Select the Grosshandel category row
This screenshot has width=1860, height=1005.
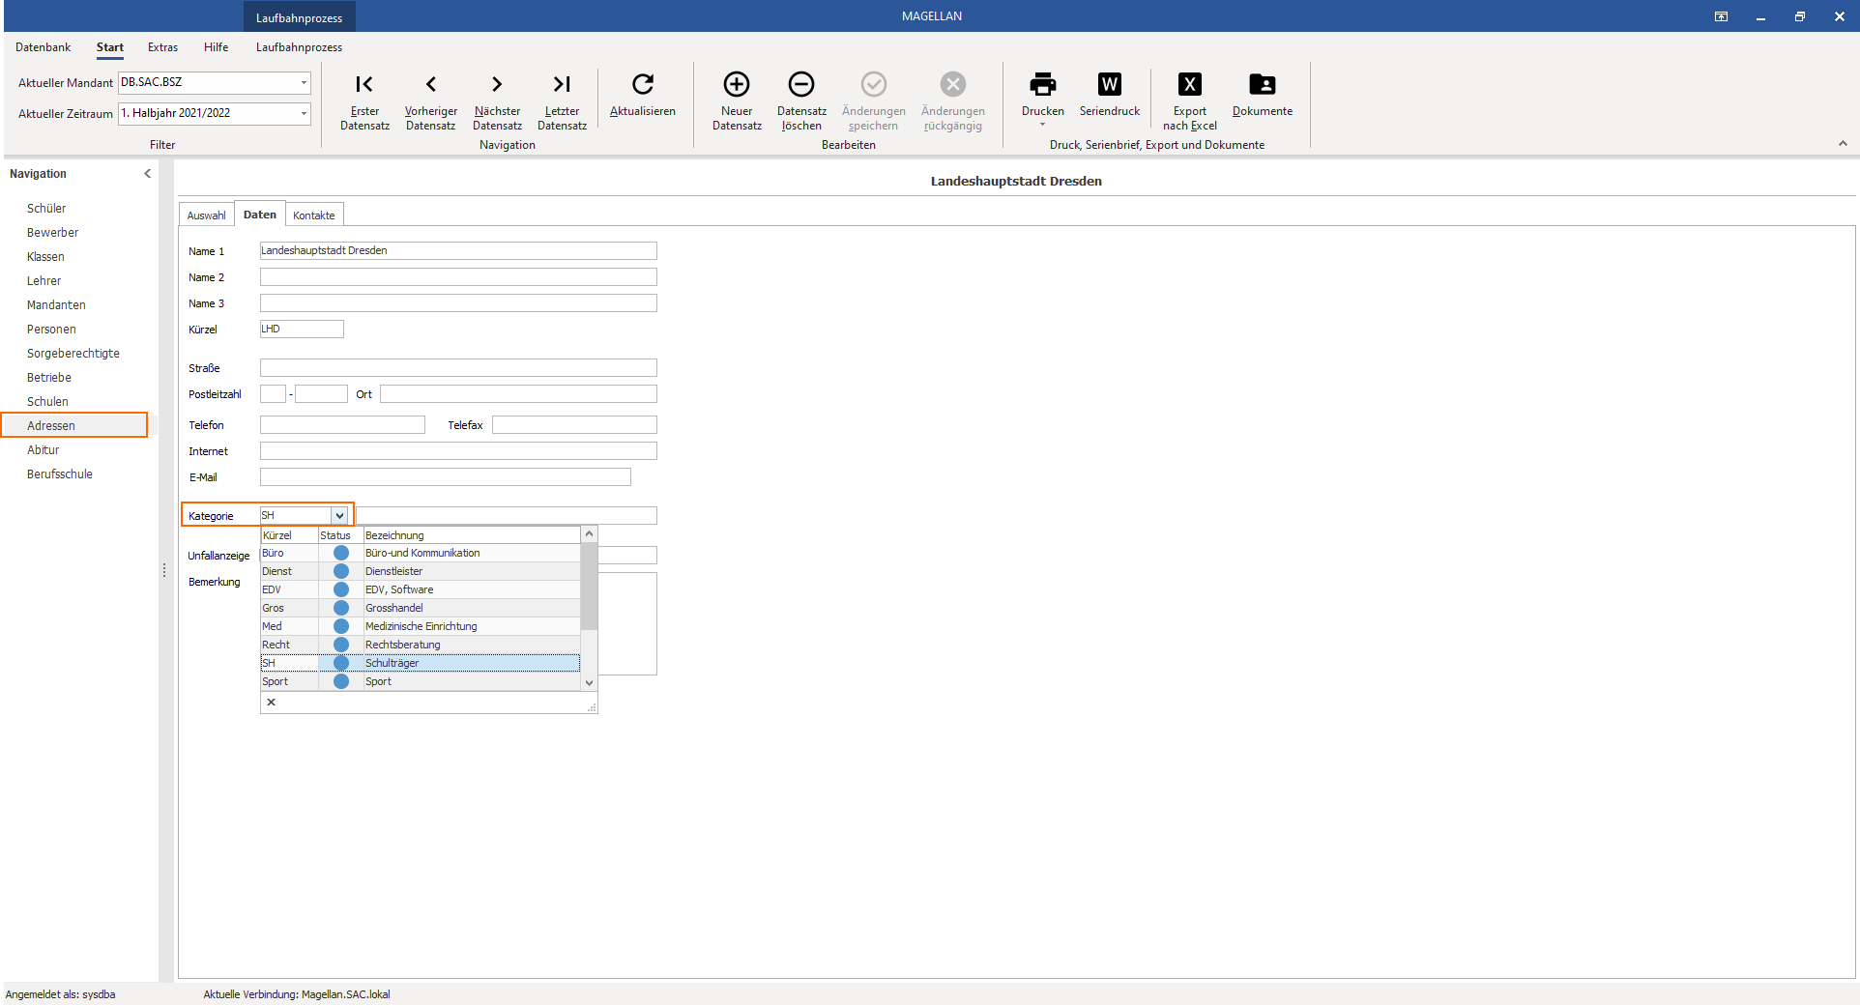pyautogui.click(x=421, y=608)
